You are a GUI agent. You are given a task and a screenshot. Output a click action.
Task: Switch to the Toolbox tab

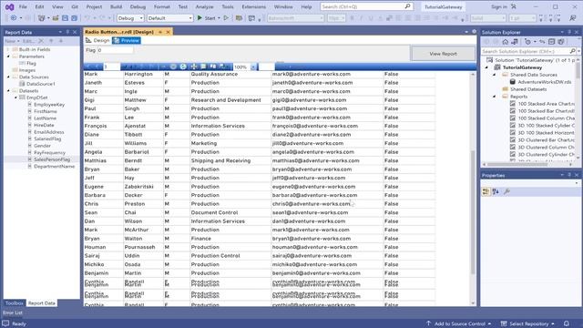pos(15,303)
